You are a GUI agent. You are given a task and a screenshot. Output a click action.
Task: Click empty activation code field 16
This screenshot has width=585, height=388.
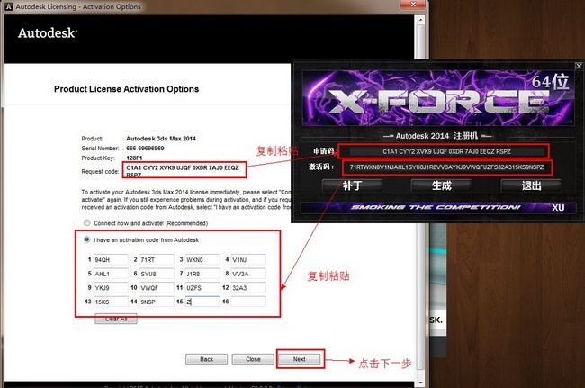[248, 302]
